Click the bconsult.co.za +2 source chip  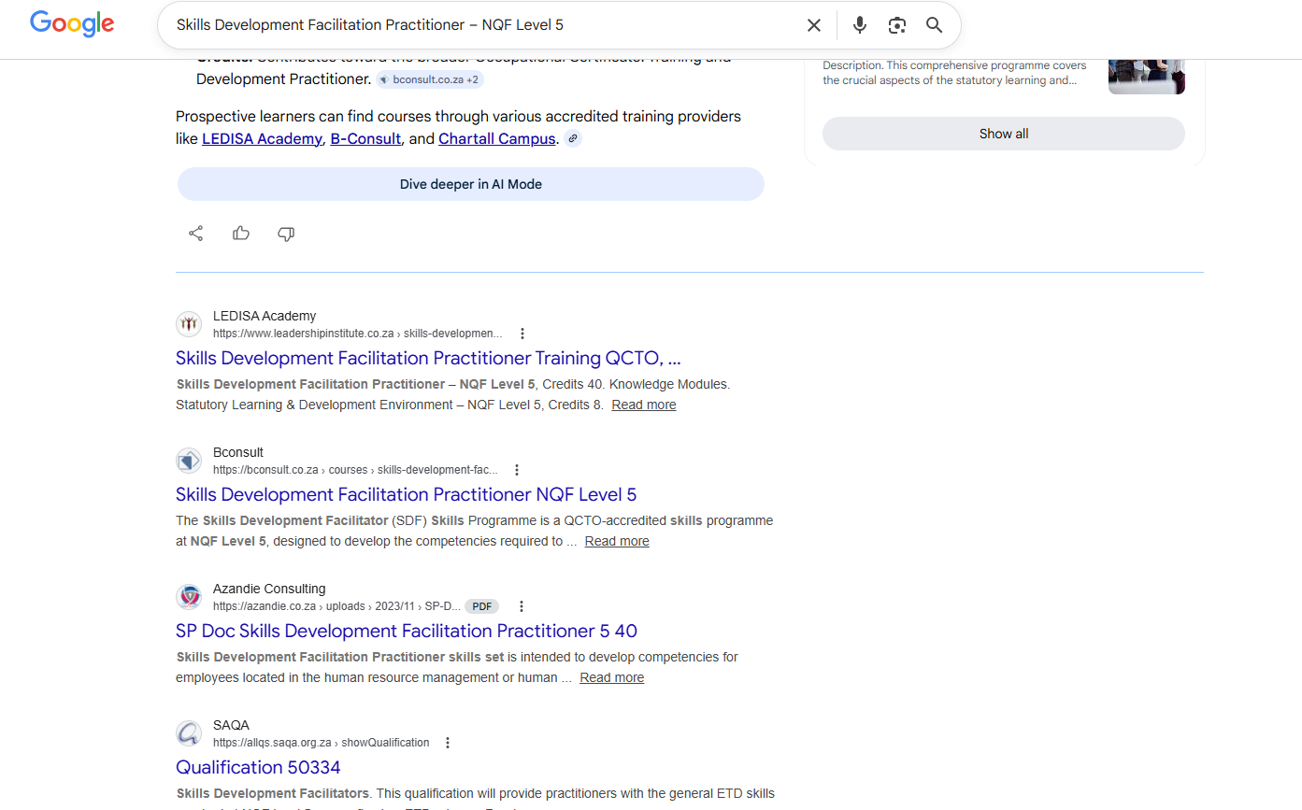[x=430, y=79]
